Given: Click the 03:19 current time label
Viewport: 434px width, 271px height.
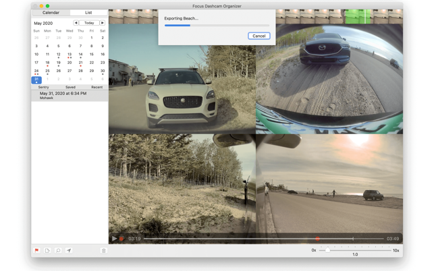Looking at the screenshot, I should [134, 239].
